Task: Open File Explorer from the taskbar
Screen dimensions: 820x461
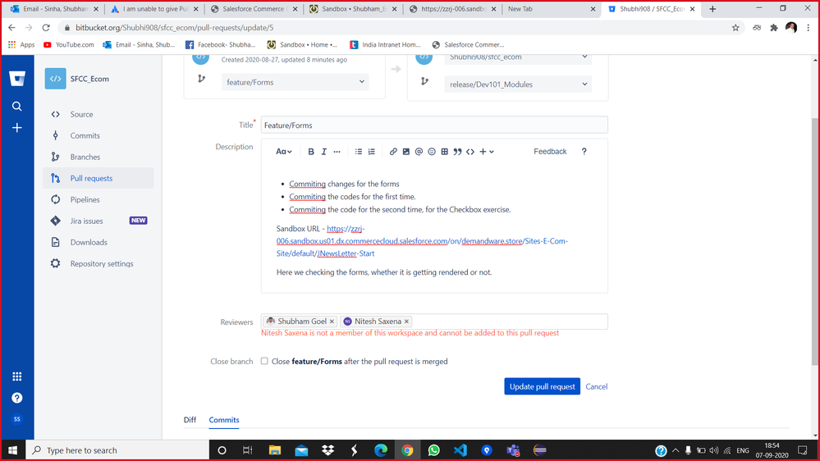Action: pos(274,450)
